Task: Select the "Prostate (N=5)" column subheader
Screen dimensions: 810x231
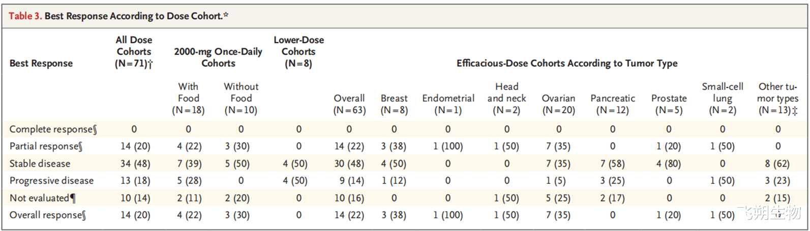Action: (x=669, y=104)
